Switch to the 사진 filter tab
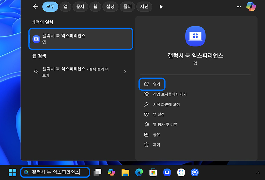 pyautogui.click(x=144, y=7)
